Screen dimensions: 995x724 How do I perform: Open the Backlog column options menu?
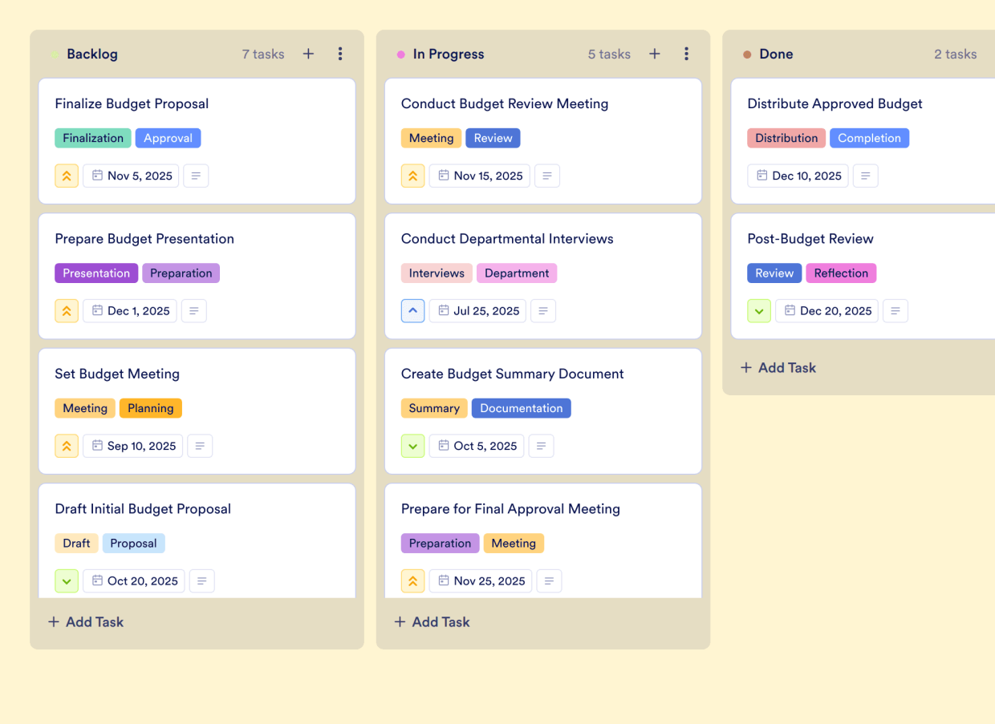tap(340, 54)
